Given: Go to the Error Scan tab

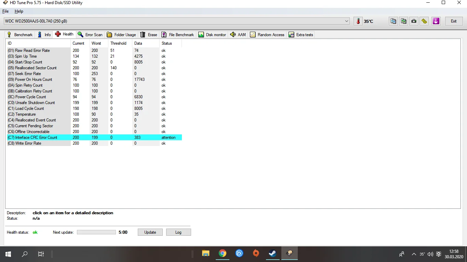Looking at the screenshot, I should tap(90, 35).
